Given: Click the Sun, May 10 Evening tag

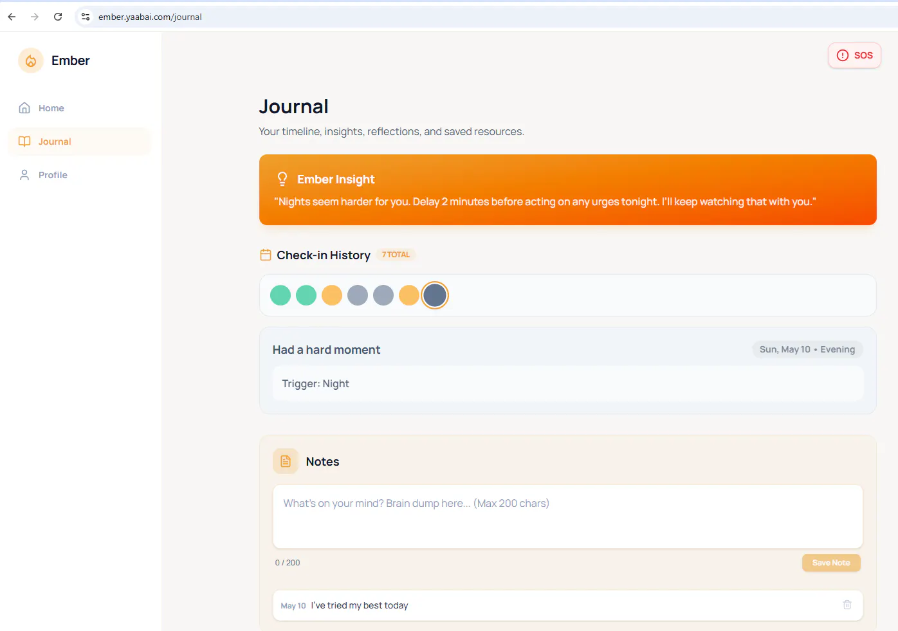Looking at the screenshot, I should (x=807, y=349).
